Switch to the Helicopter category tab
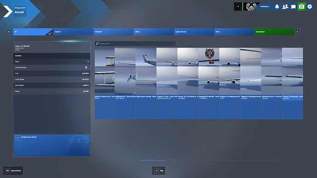Viewport: 317px width, 178px height. click(x=113, y=32)
